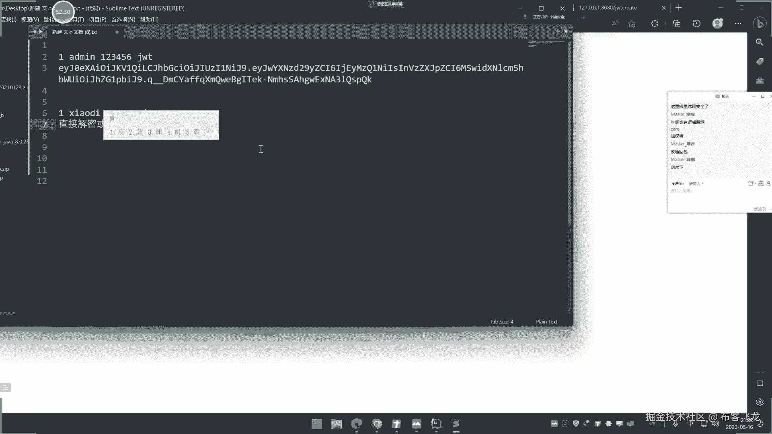
Task: Open the sidebar shopping tag icon
Action: [760, 61]
